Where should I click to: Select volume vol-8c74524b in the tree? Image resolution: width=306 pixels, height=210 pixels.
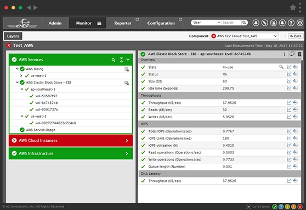coord(46,103)
